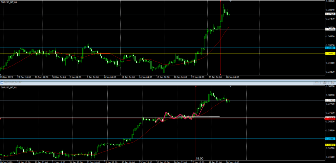The image size is (336, 163).
Task: Click the restore button of the H1 chart window
Action: click(324, 82)
